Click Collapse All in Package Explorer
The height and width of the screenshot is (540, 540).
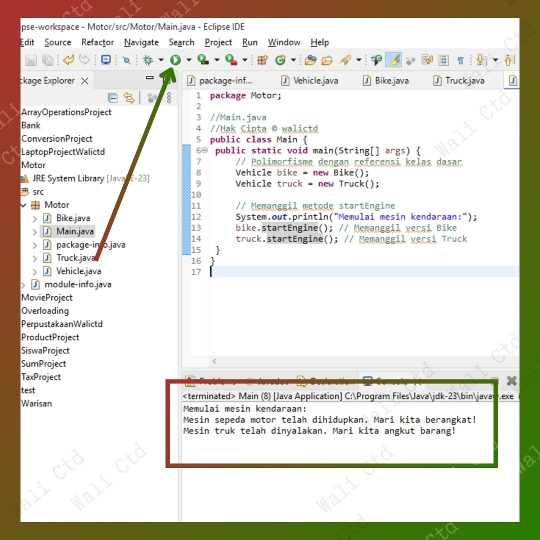click(x=112, y=98)
